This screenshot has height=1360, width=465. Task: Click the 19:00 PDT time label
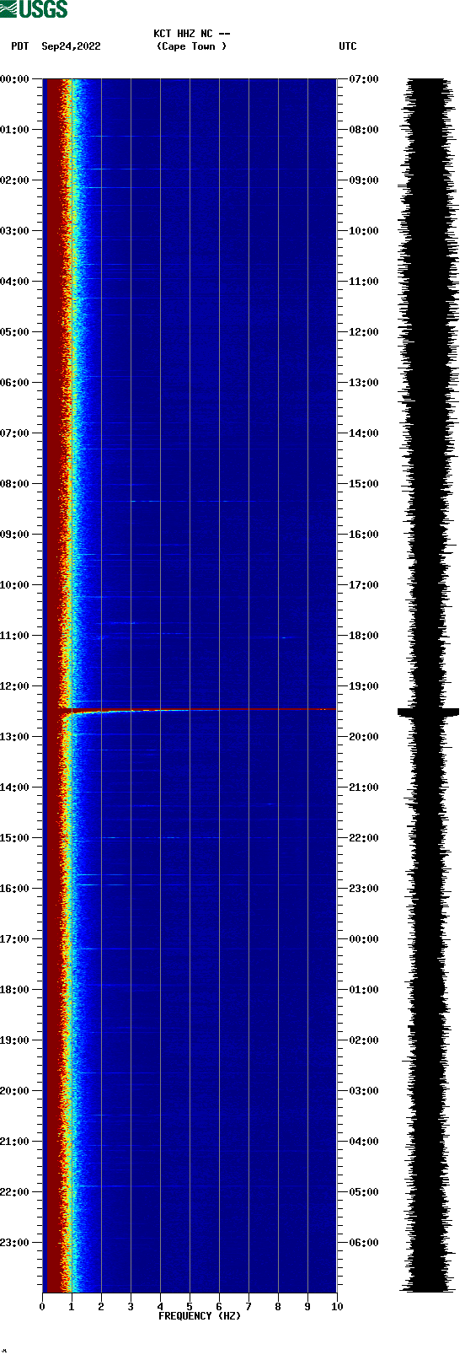(x=14, y=1040)
